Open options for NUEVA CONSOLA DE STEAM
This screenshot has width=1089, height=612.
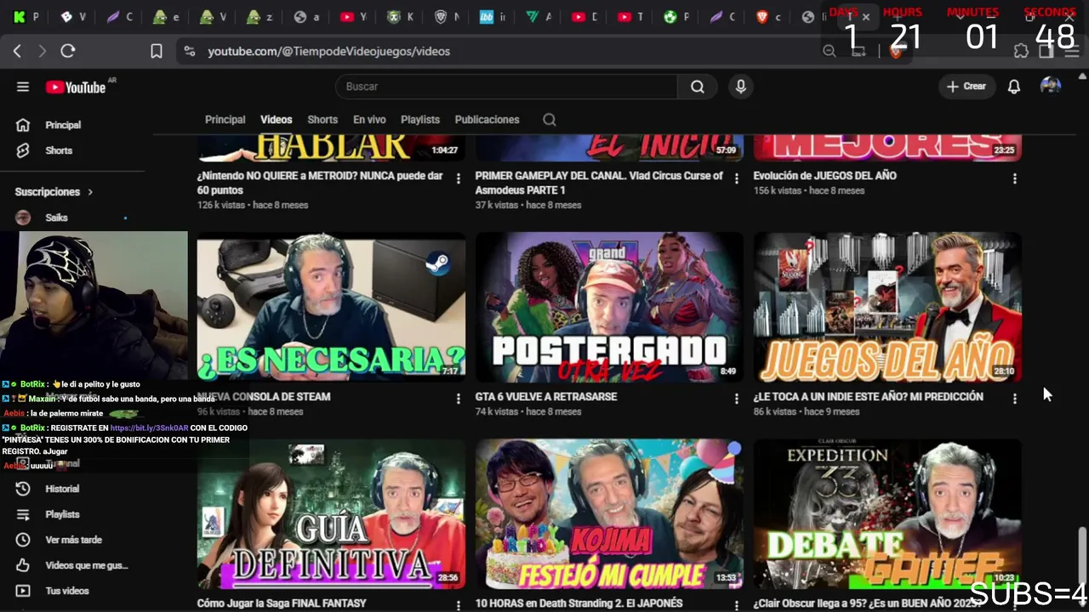[x=459, y=398]
